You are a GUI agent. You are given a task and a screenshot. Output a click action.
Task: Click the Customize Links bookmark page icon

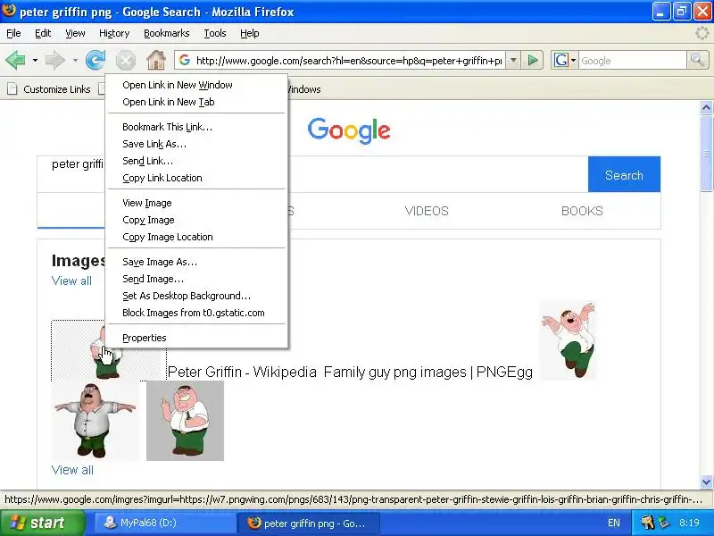tap(12, 89)
